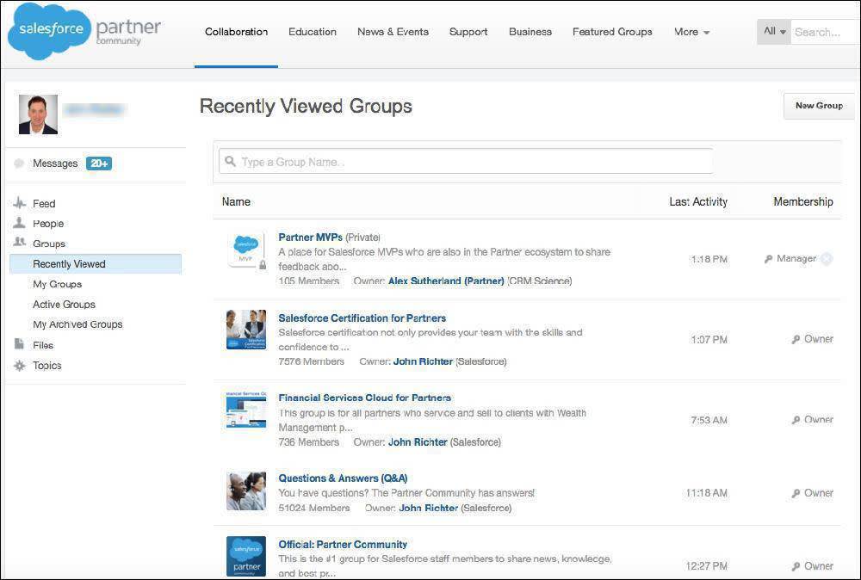Open the Partner MVPs group logo
861x580 pixels.
(246, 250)
